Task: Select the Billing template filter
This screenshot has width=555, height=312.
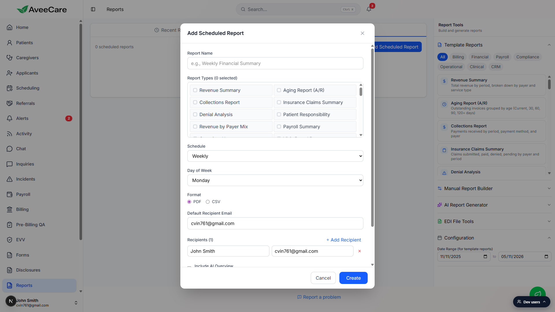Action: [458, 57]
